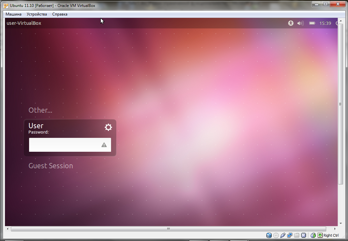Open the Справка menu
This screenshot has height=241, width=348.
(60, 14)
